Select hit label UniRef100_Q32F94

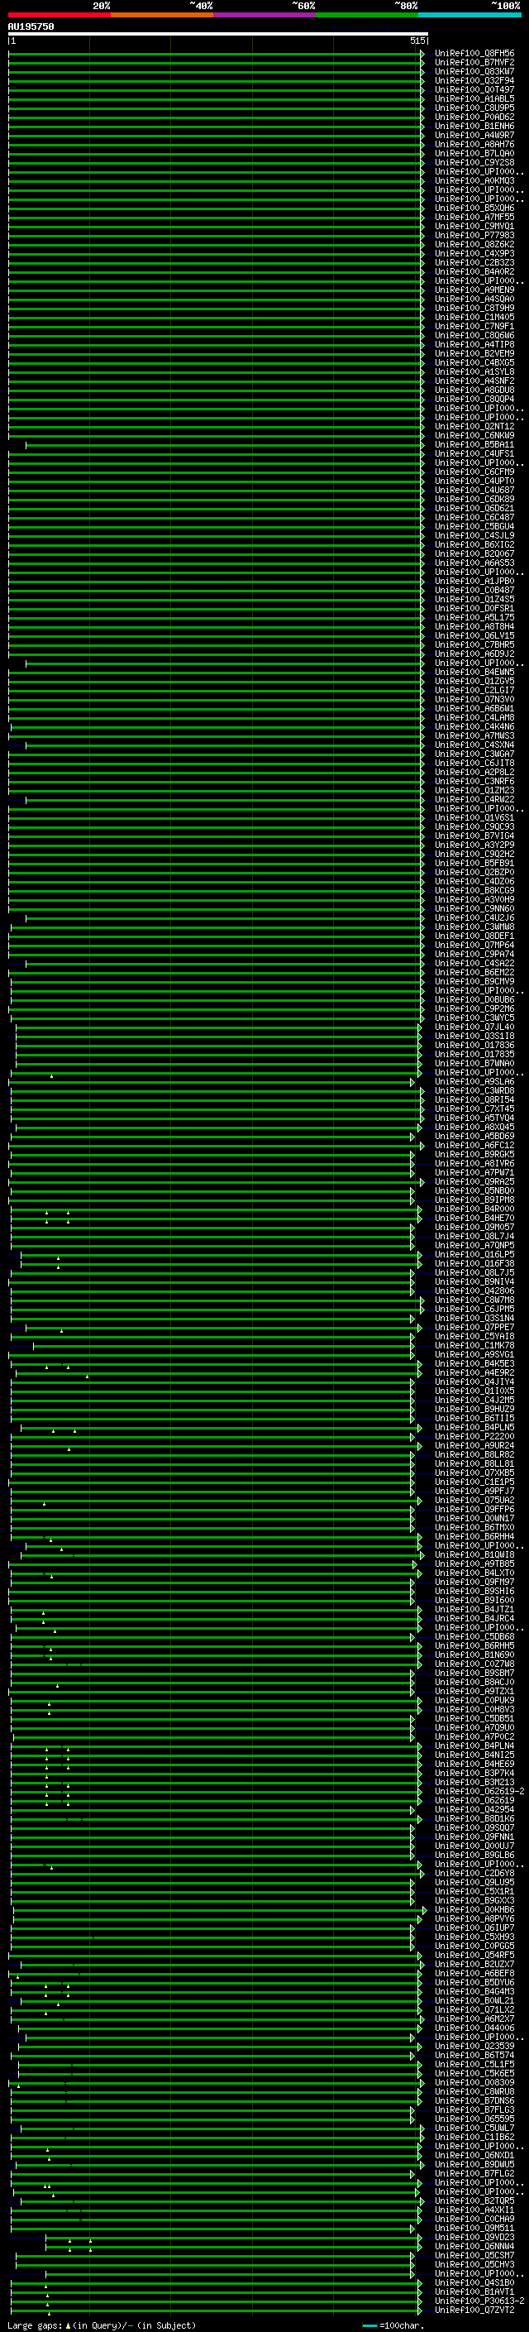coord(474,80)
